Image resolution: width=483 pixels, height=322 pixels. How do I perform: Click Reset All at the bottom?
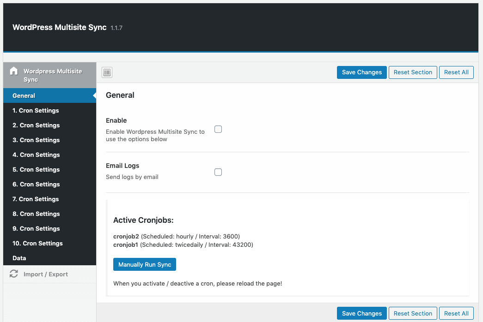click(x=456, y=313)
